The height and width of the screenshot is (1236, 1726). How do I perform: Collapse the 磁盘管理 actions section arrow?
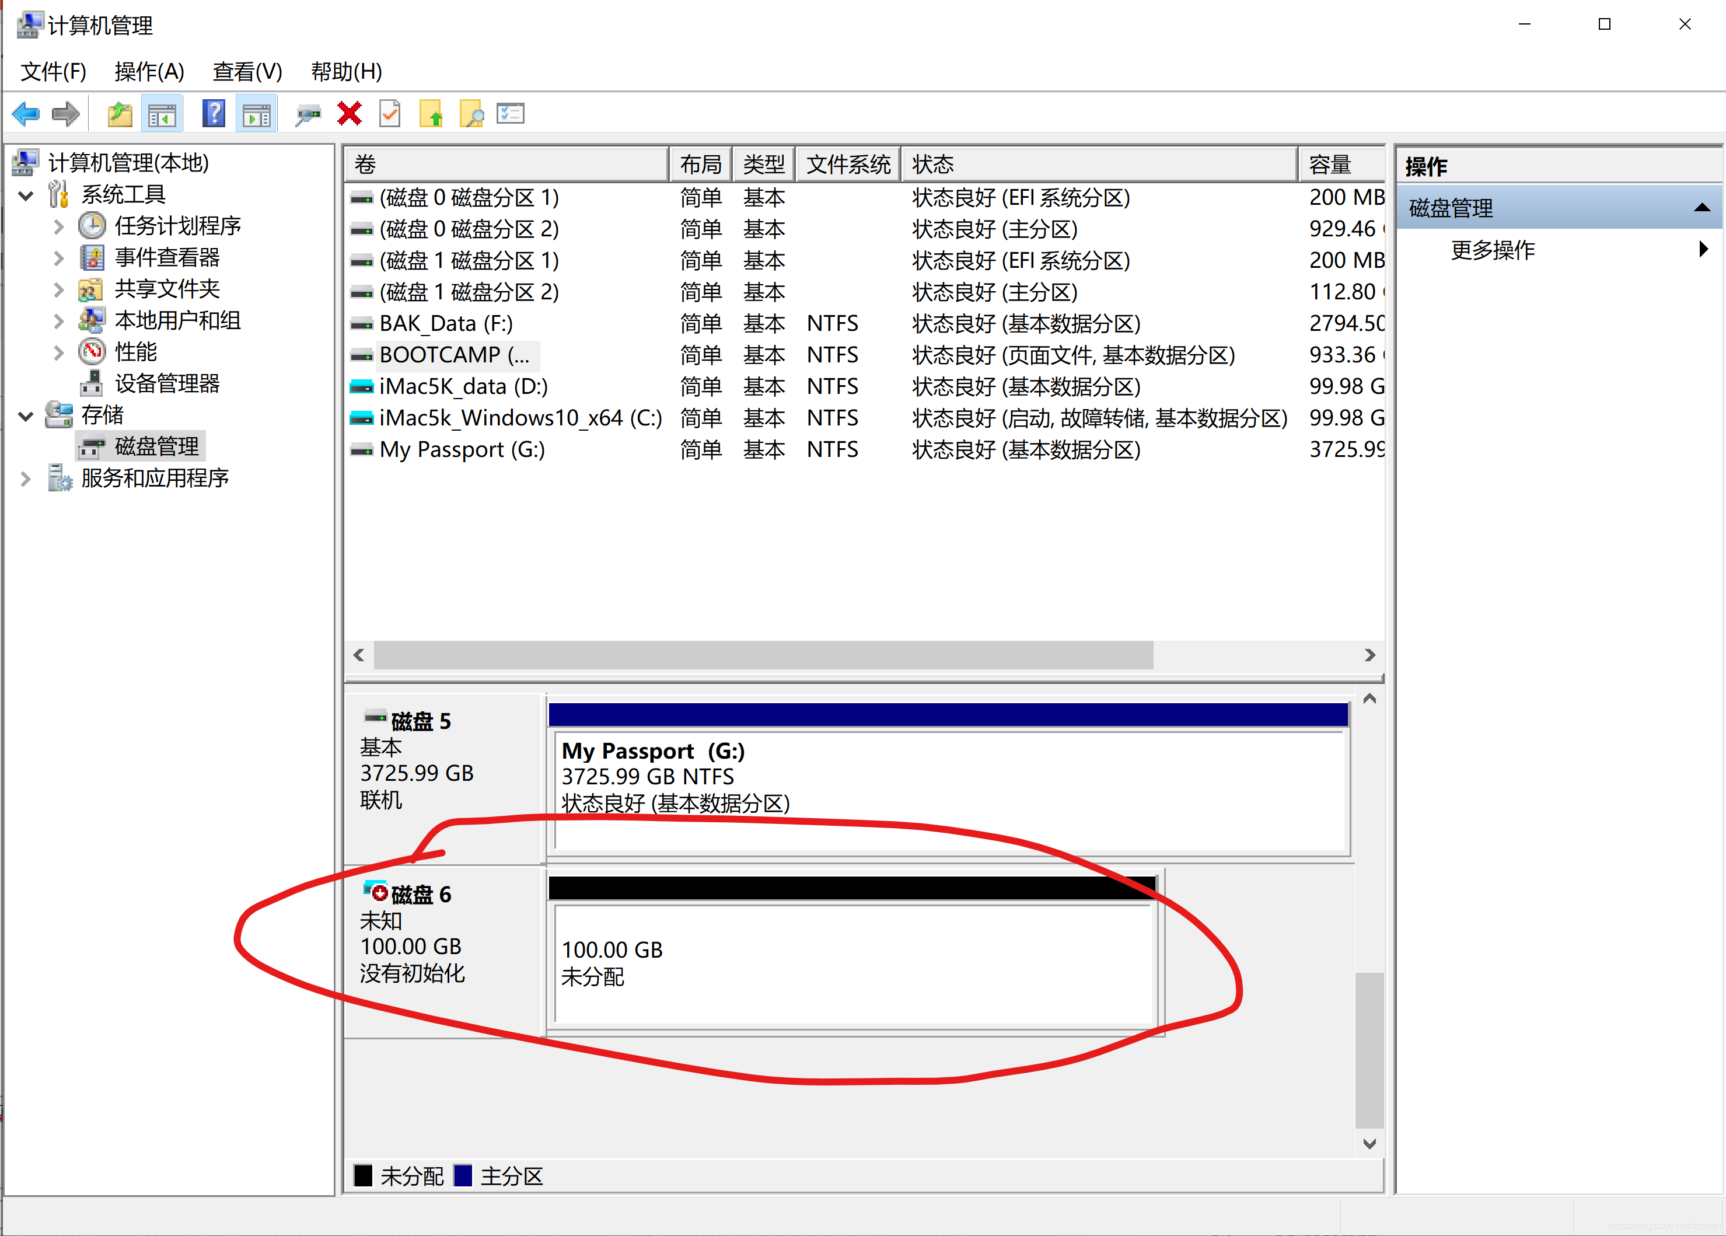tap(1701, 208)
